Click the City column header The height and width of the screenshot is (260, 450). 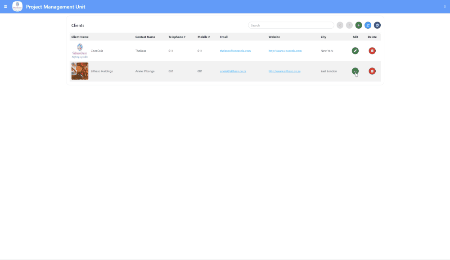324,37
